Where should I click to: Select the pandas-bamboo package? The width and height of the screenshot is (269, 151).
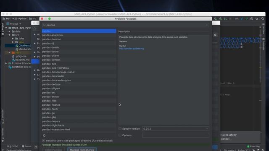[79, 39]
